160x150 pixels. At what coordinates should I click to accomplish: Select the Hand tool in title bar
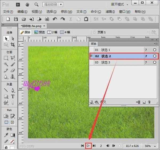coord(27,5)
